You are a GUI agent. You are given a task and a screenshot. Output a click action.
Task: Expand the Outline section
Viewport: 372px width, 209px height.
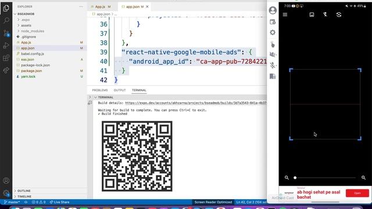pos(24,191)
